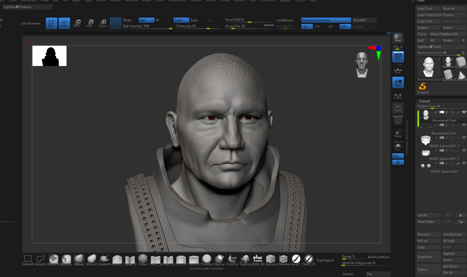Select the ZRemesher guides brush
Image resolution: width=467 pixels, height=277 pixels.
click(x=271, y=260)
